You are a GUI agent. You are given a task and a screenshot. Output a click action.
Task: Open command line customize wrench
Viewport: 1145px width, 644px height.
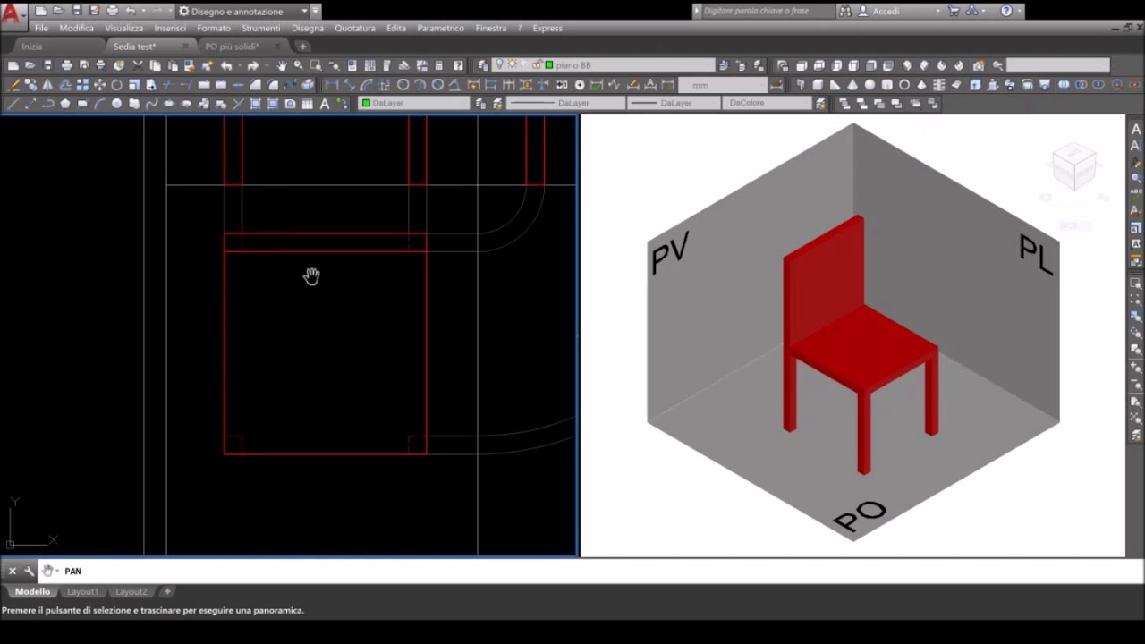pyautogui.click(x=29, y=571)
